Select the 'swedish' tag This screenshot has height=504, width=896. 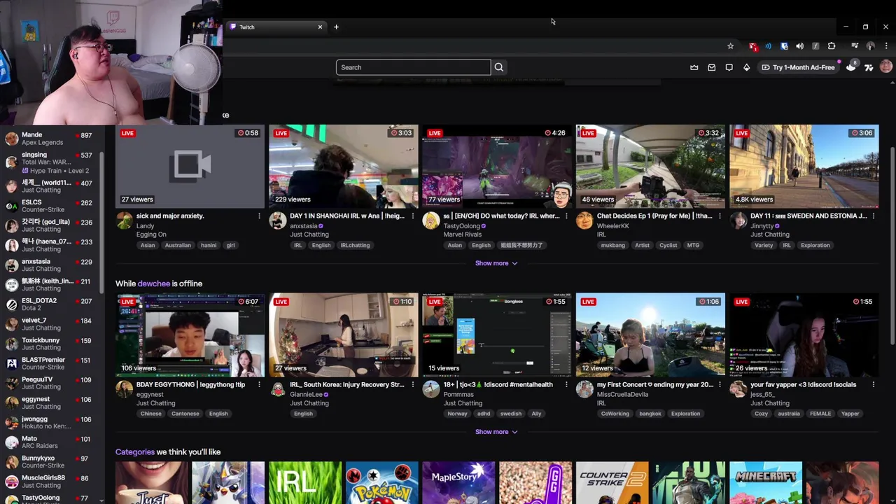(x=511, y=414)
